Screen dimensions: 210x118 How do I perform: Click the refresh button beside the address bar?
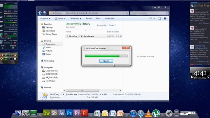127,13
